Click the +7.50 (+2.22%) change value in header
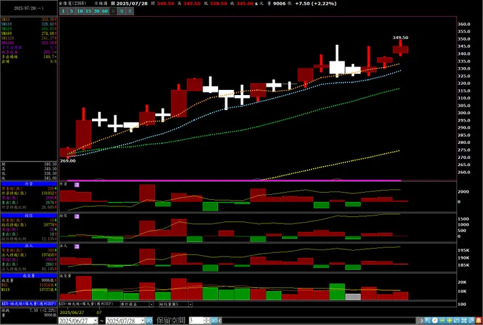Screen dimensions: 483x325 tap(315, 3)
